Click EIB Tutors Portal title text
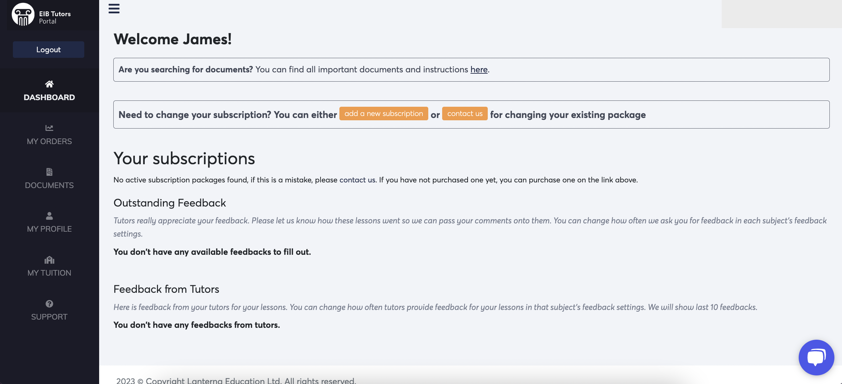This screenshot has height=384, width=842. (x=55, y=18)
